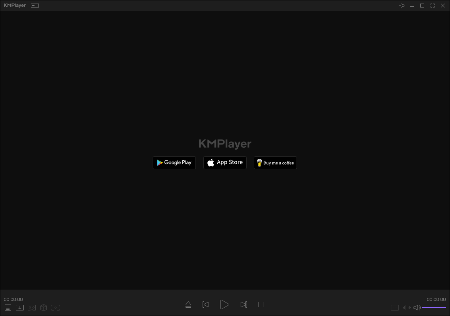Open the playlist panel
Image resolution: width=450 pixels, height=316 pixels.
tap(8, 308)
